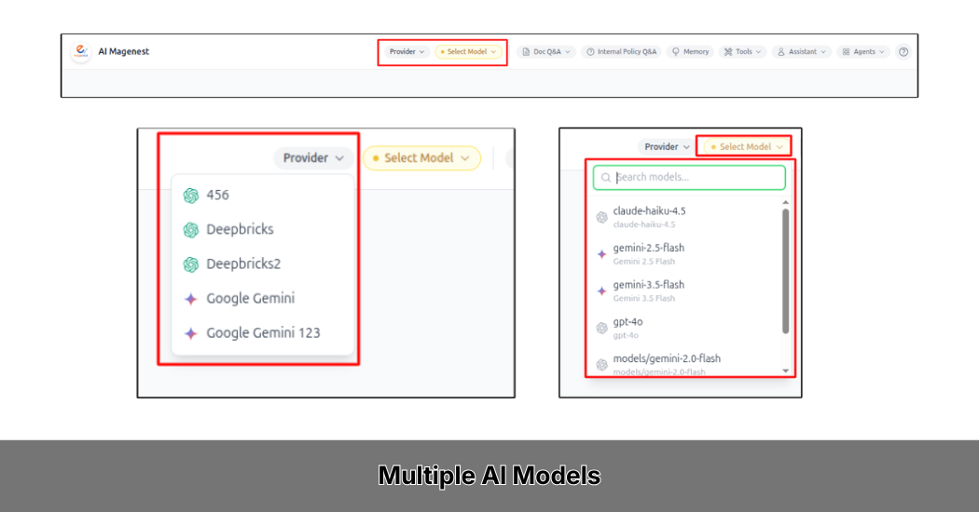This screenshot has width=979, height=512.
Task: Pick the gemini-3.5-flash model
Action: click(x=685, y=290)
